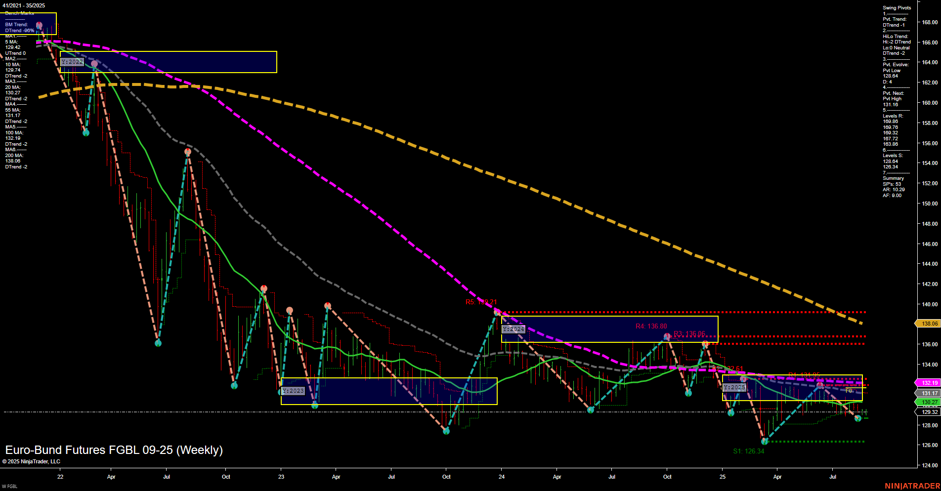Expand the Y:2024 year region box
The image size is (941, 491).
pos(513,328)
